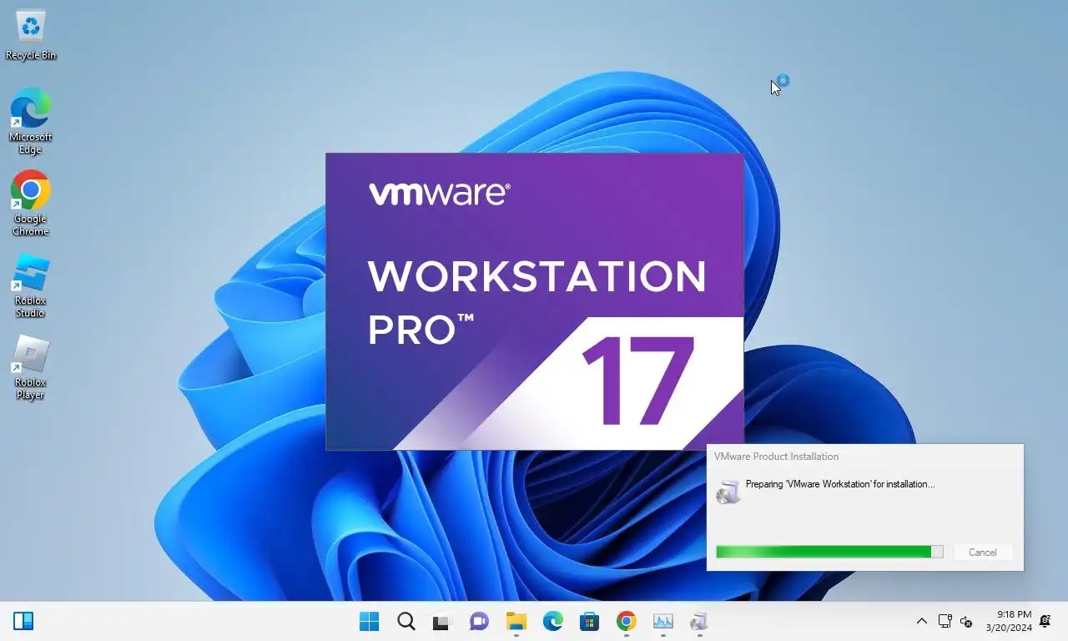Viewport: 1068px width, 641px height.
Task: Open File Explorer from the taskbar
Action: [516, 621]
